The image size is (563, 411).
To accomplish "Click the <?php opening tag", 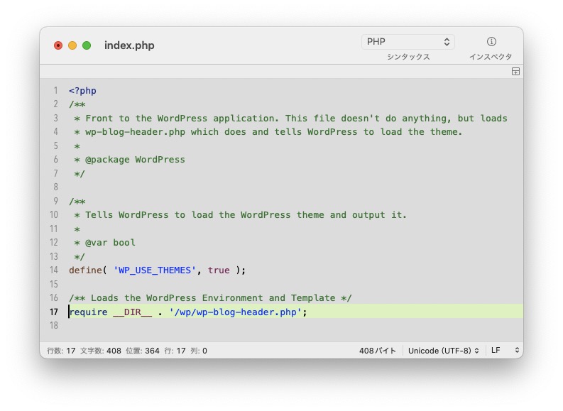I will (x=82, y=90).
